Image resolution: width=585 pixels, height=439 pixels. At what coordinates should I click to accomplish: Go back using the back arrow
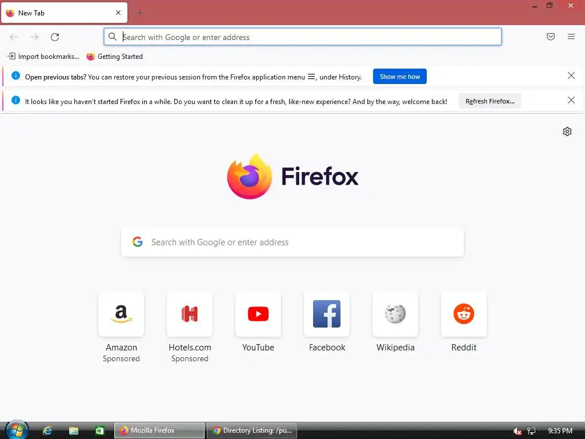(x=14, y=37)
